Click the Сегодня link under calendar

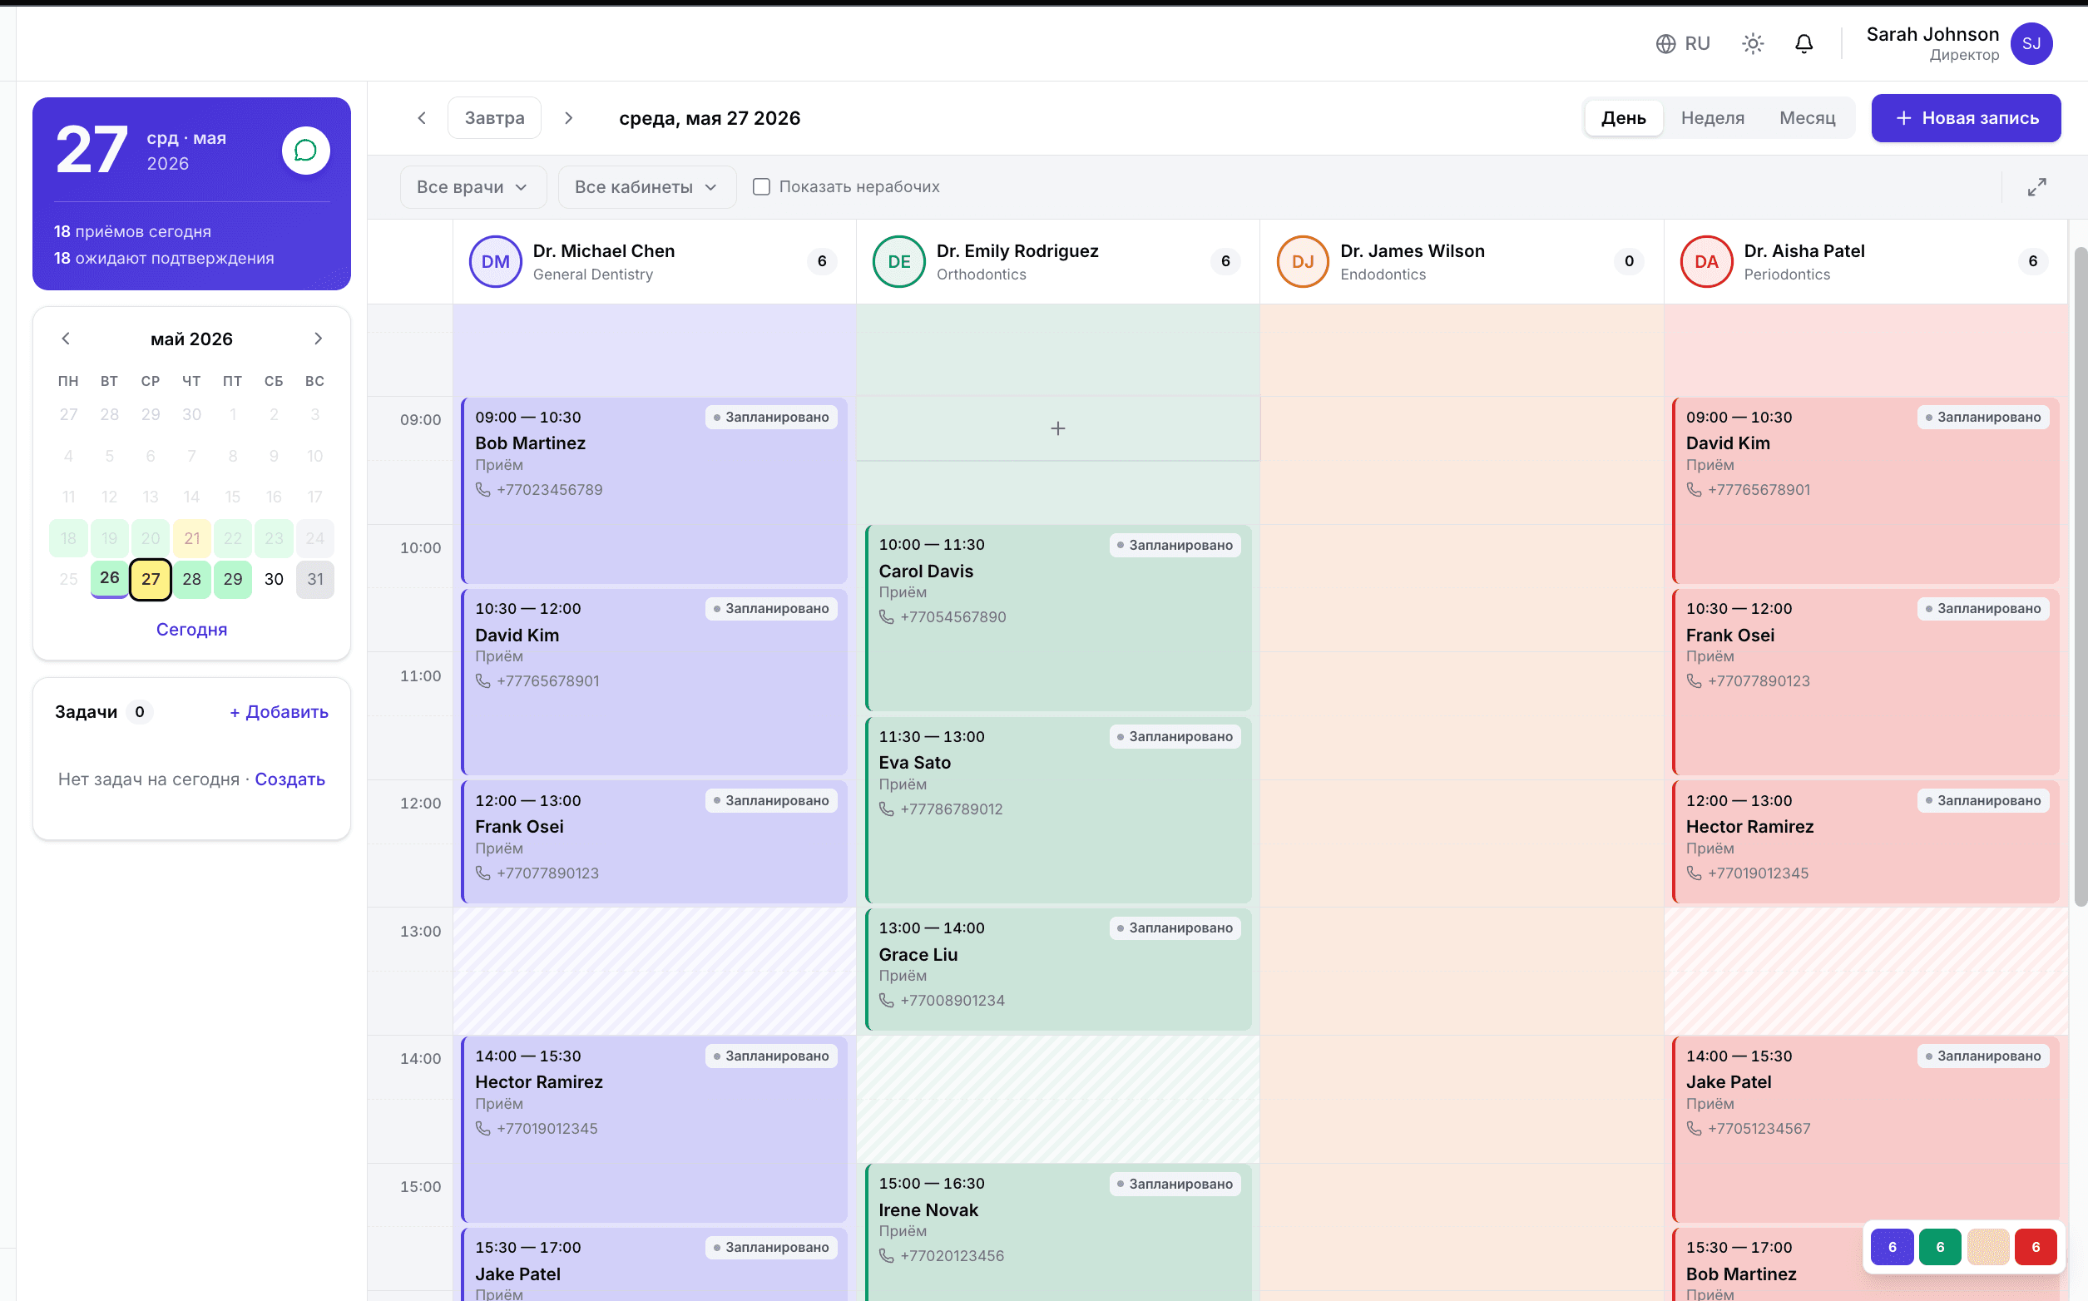[192, 629]
